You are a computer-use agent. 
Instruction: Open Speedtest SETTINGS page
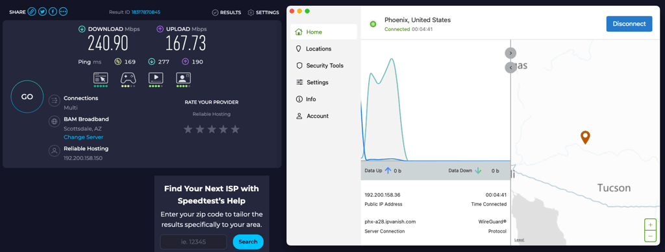264,13
